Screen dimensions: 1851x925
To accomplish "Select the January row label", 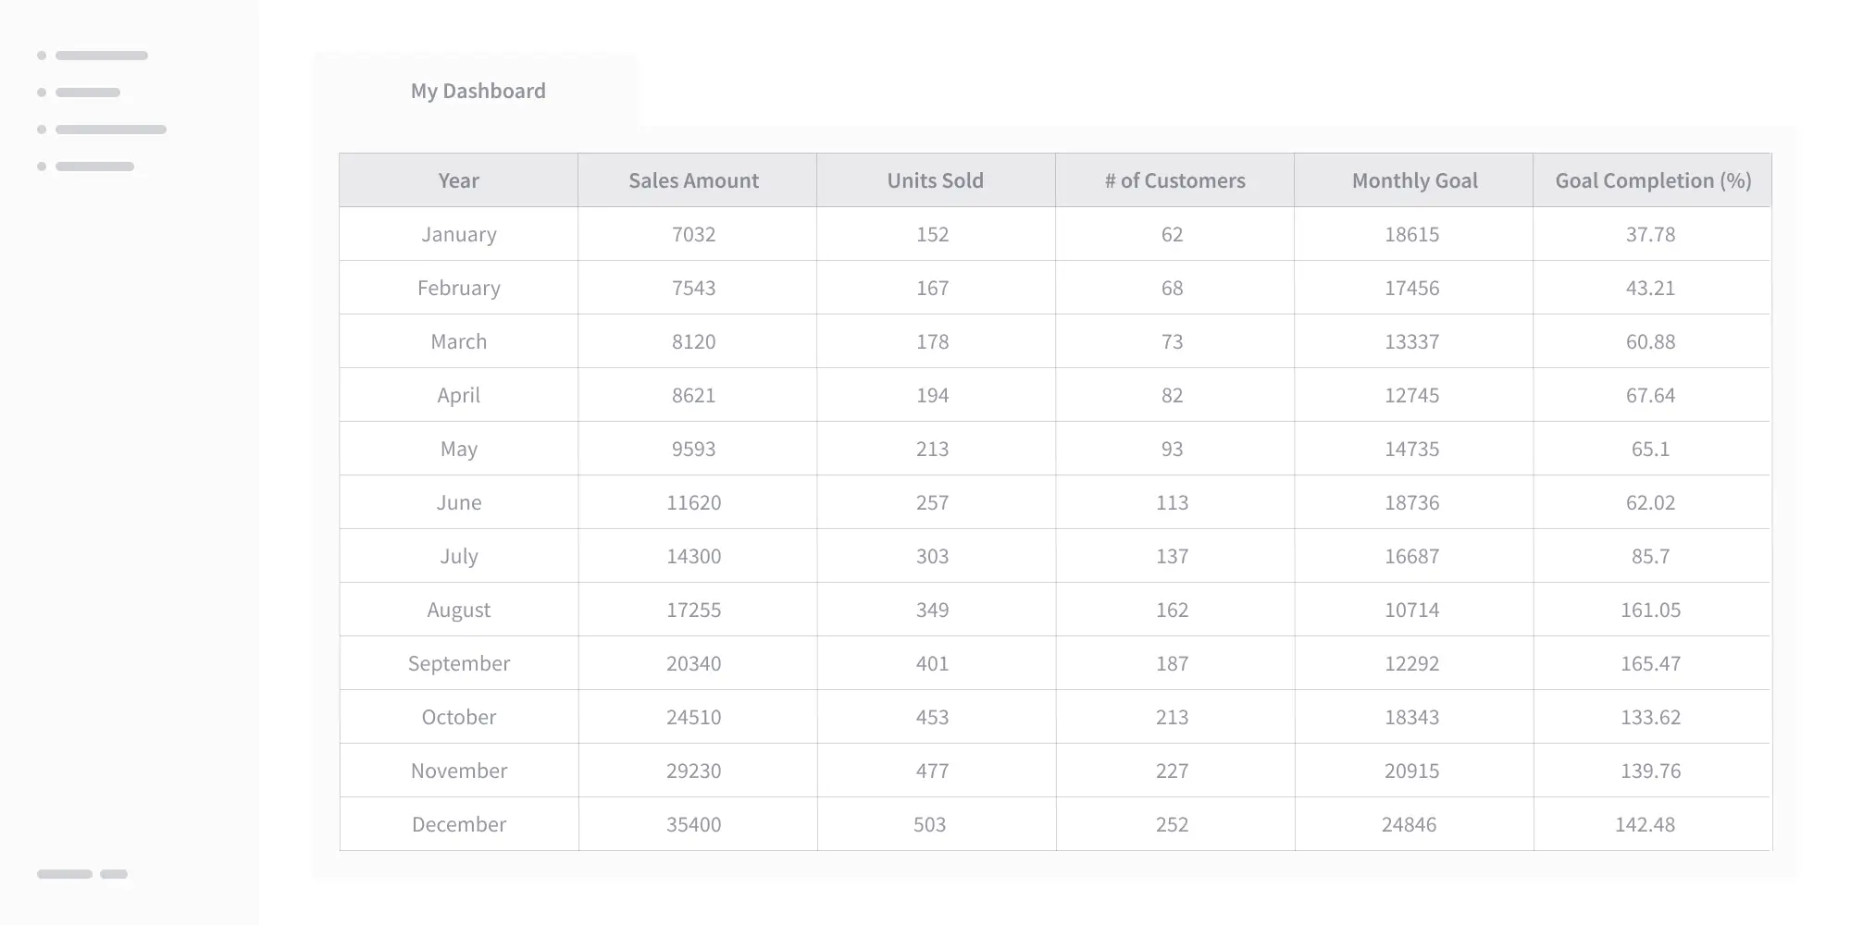I will click(459, 234).
